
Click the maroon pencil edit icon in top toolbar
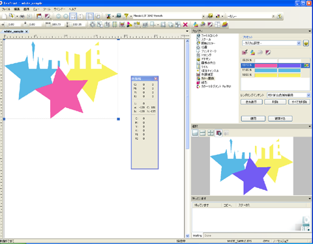click(x=47, y=16)
